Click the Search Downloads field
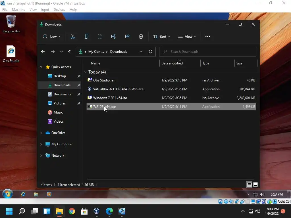Screen dimensions: 291x218 click(x=208, y=52)
